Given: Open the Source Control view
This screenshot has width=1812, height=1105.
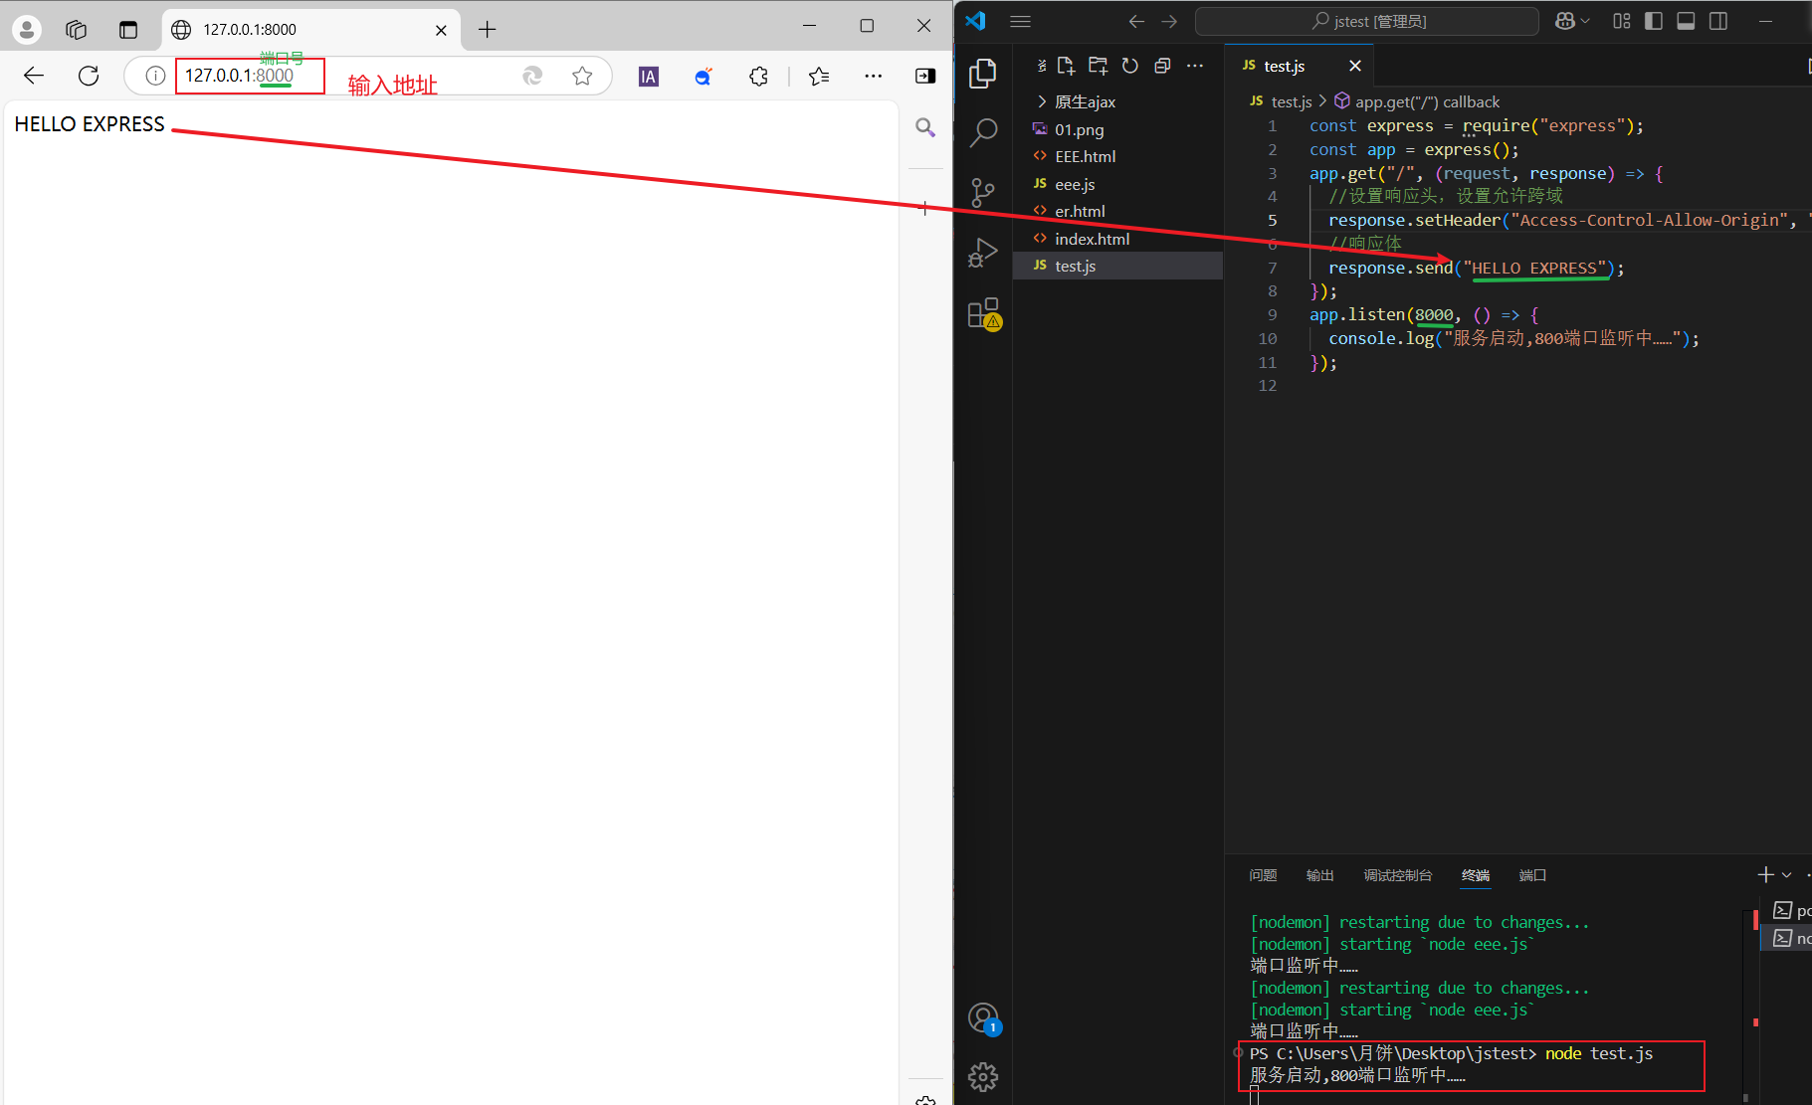Looking at the screenshot, I should [983, 193].
